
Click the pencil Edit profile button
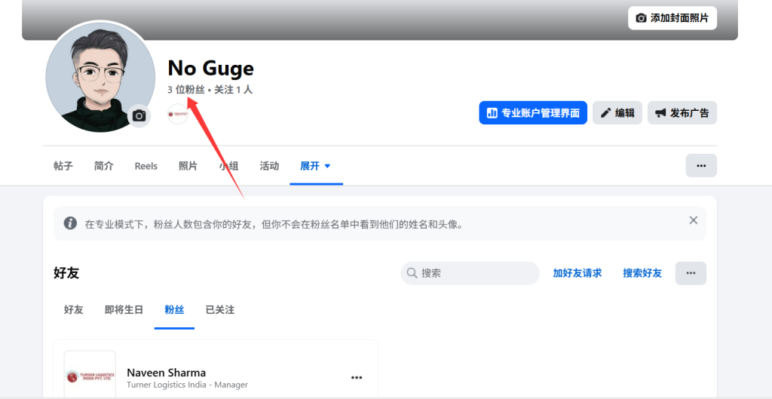617,113
